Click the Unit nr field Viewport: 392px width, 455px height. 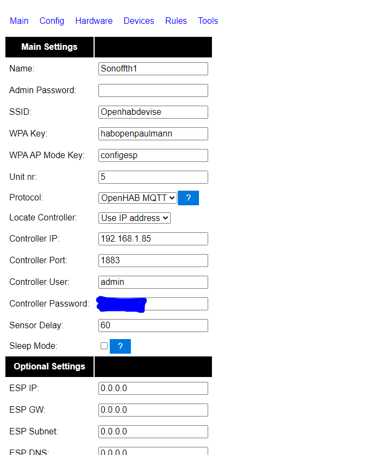coord(153,177)
